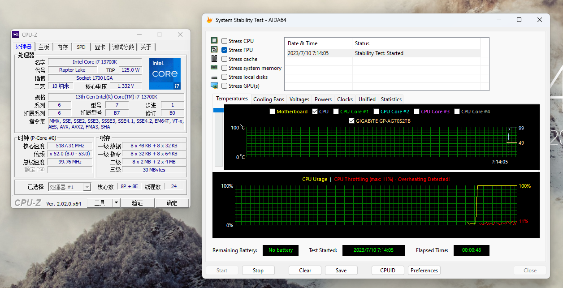Click the AIDA64 flame title bar icon
The width and height of the screenshot is (563, 288).
point(209,20)
